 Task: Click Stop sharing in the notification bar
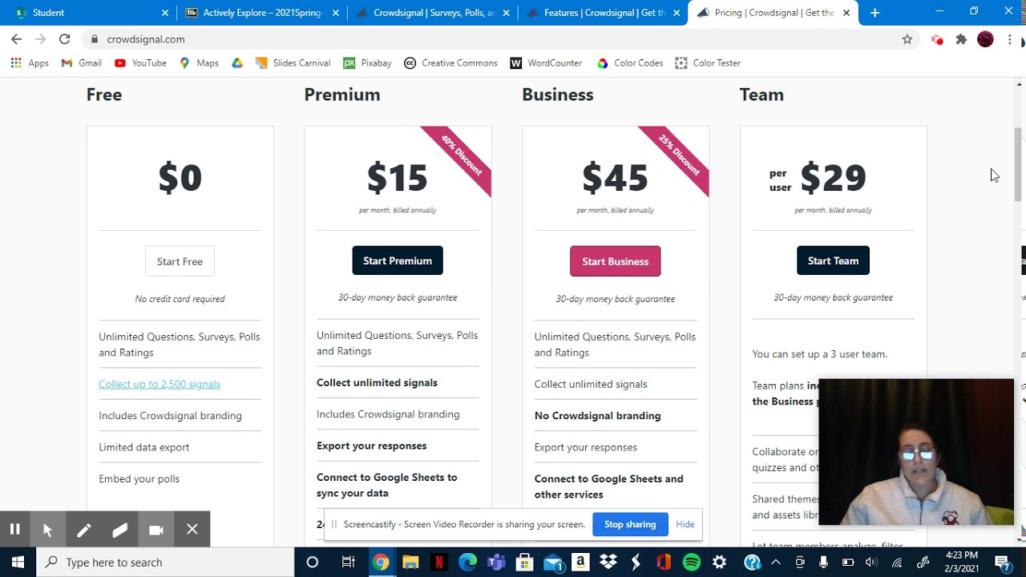click(630, 524)
